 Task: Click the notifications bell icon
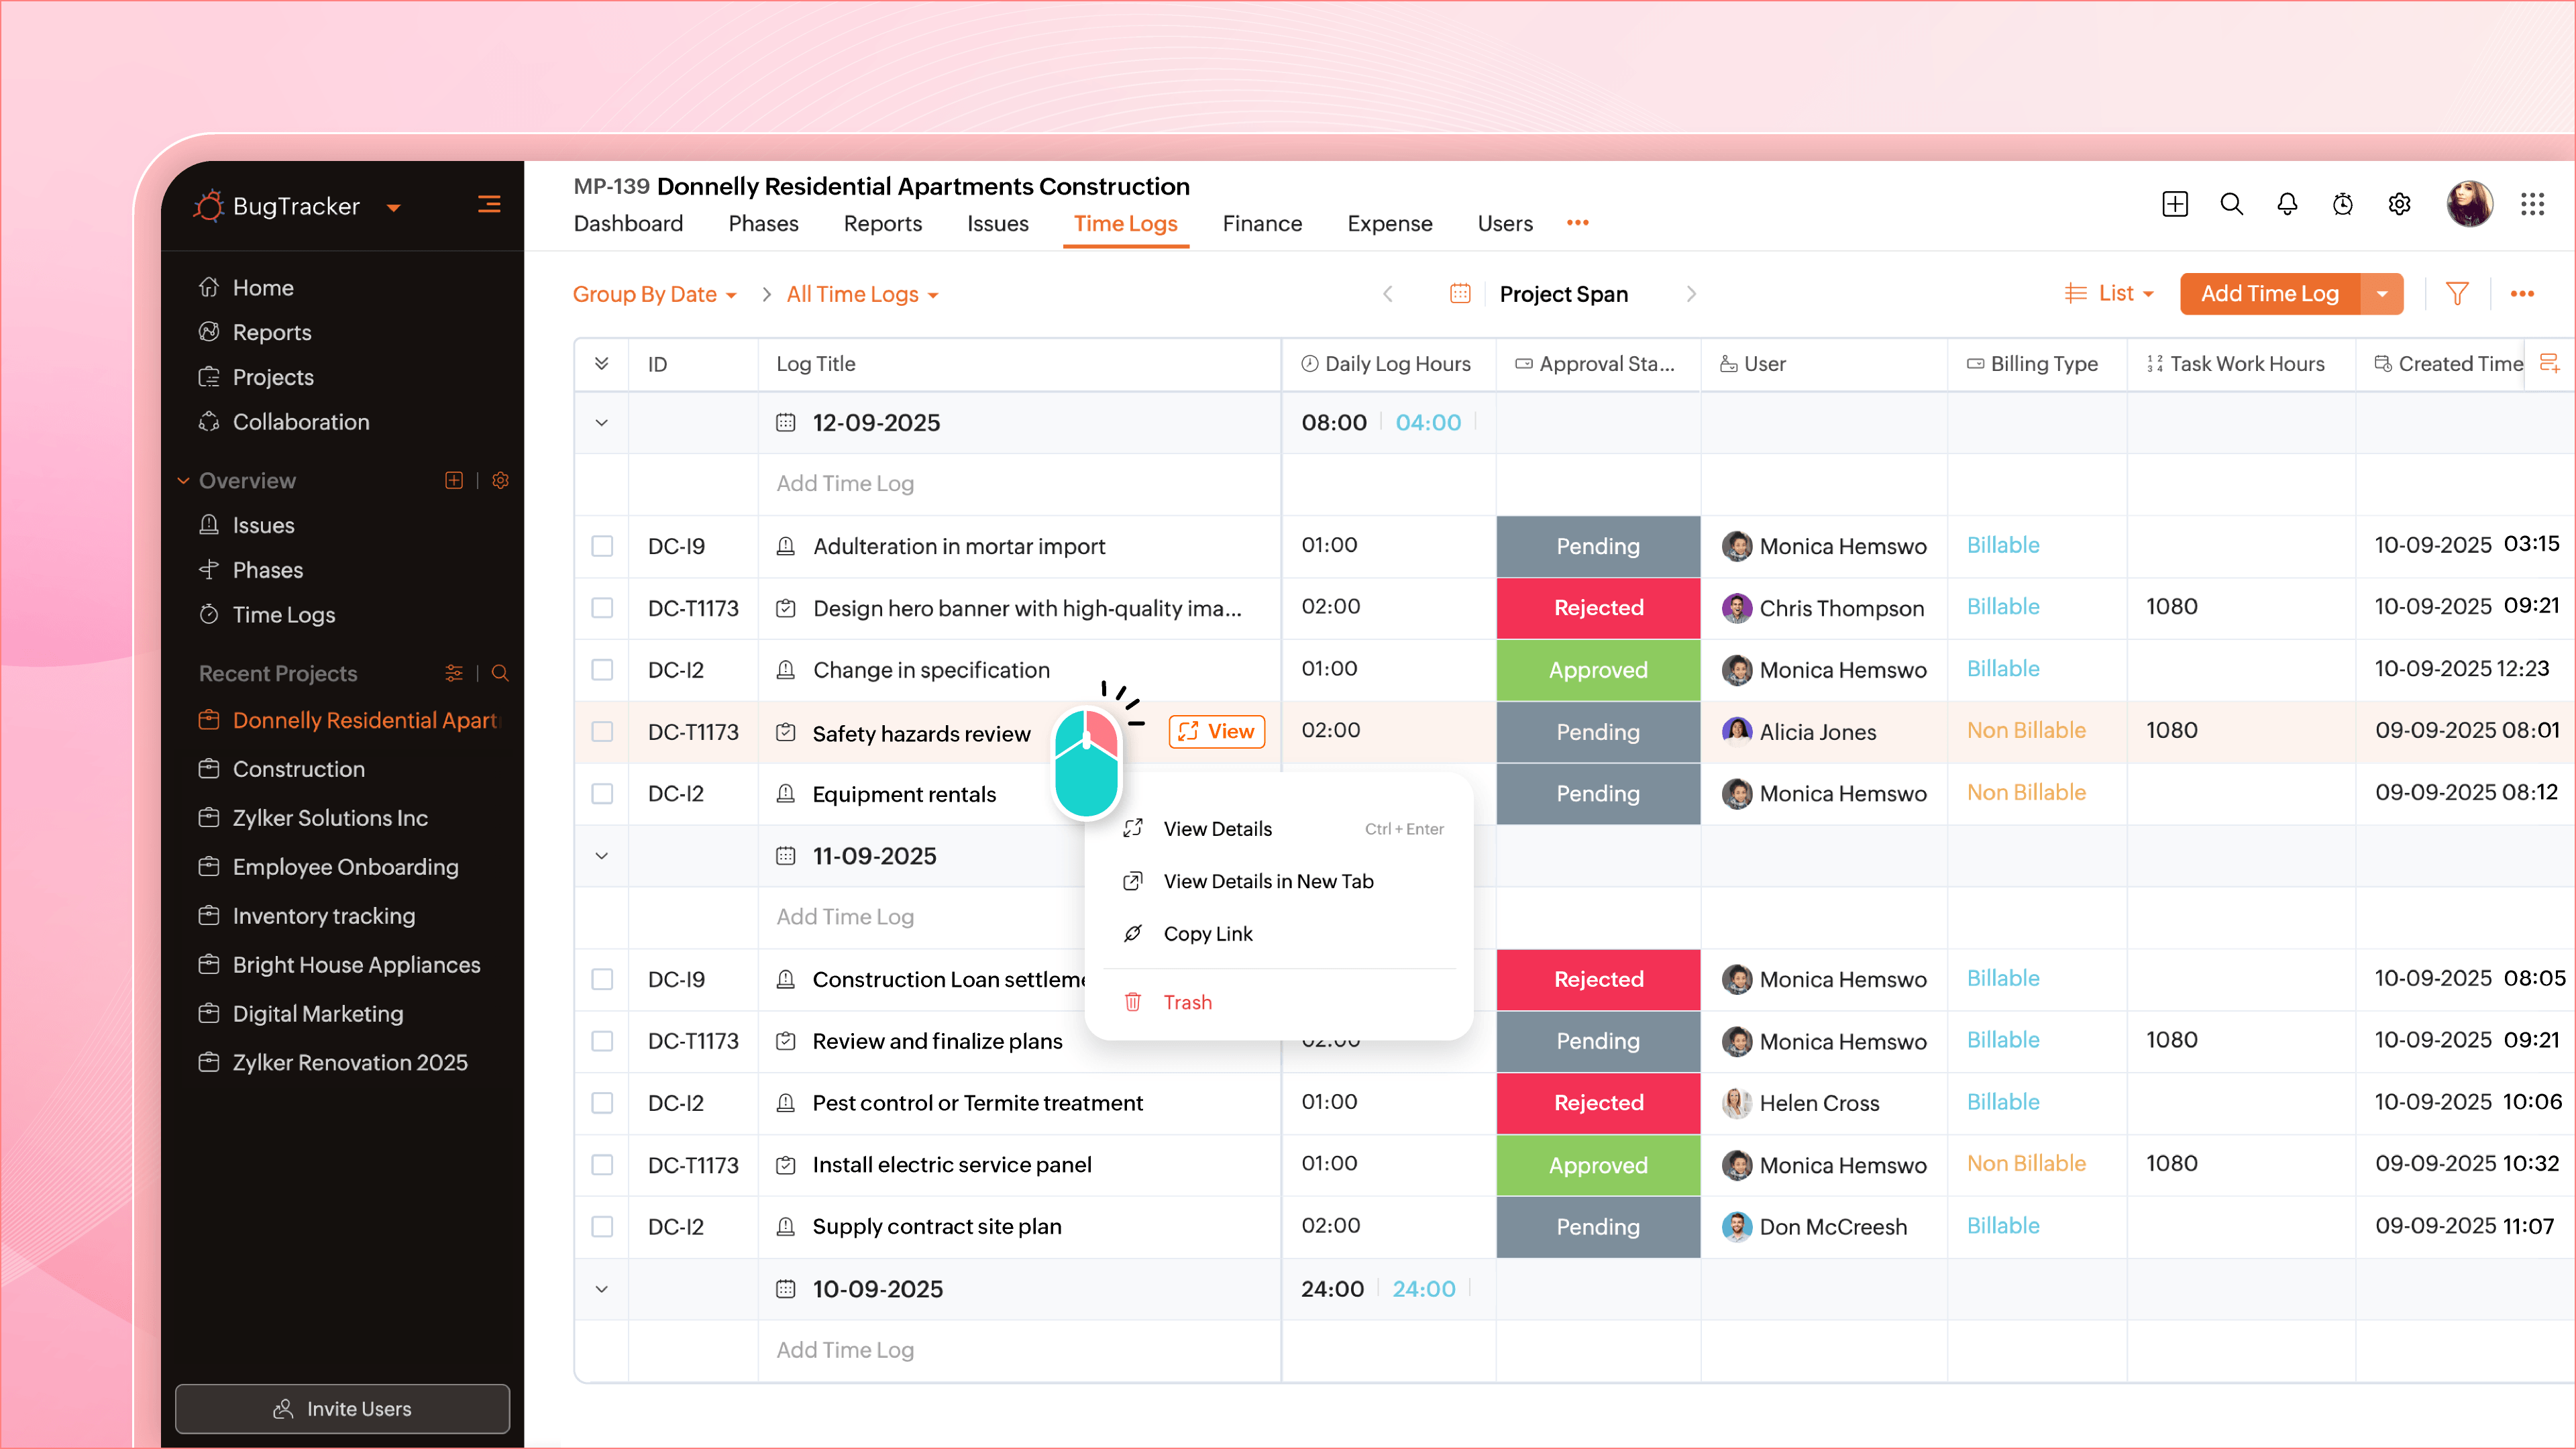click(x=2287, y=204)
